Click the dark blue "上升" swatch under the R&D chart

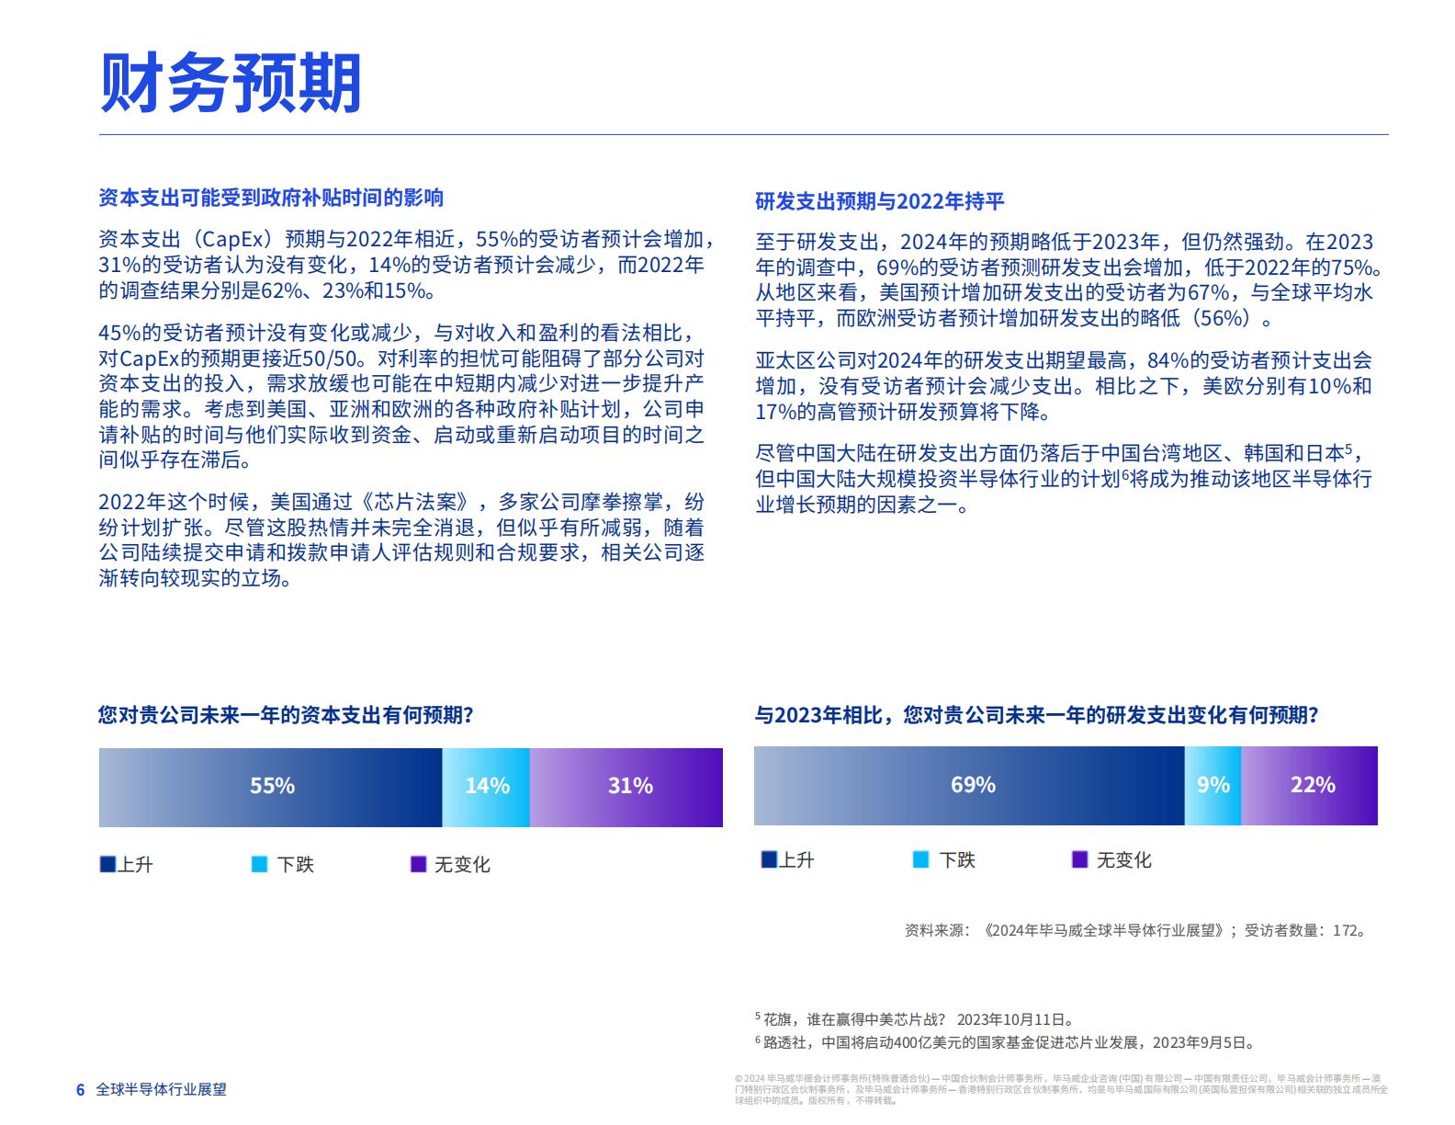769,859
